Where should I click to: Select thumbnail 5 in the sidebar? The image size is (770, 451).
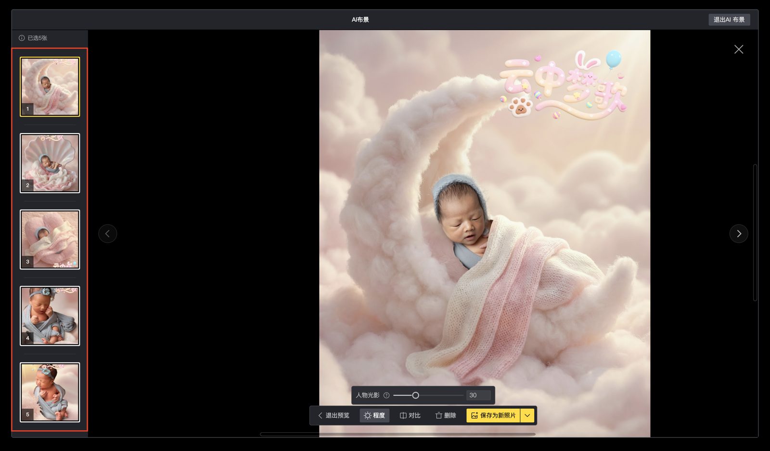(50, 392)
